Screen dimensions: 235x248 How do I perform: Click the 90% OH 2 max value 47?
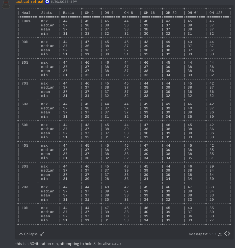coord(87,42)
